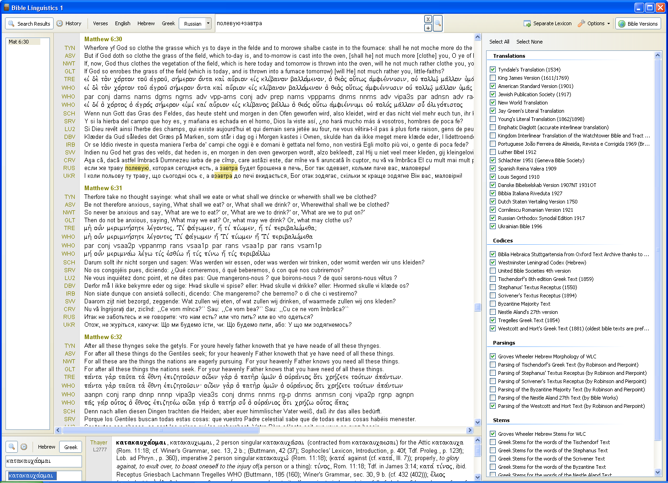
Task: Open the Russian language dropdown arrow
Action: pos(208,23)
